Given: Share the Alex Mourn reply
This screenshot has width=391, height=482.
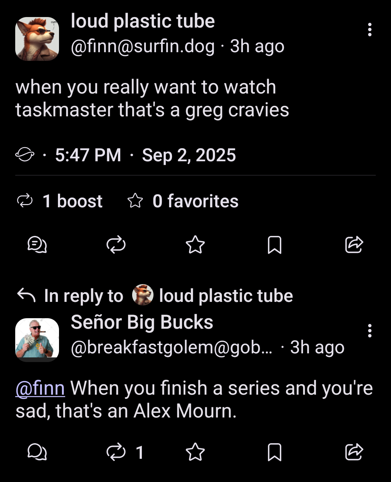Looking at the screenshot, I should point(353,452).
